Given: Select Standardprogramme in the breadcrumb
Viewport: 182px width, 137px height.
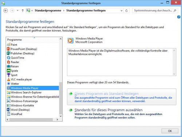Looking at the screenshot, I should pyautogui.click(x=48, y=11).
